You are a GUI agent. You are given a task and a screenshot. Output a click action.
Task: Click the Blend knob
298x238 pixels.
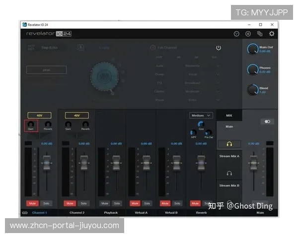coord(253,90)
